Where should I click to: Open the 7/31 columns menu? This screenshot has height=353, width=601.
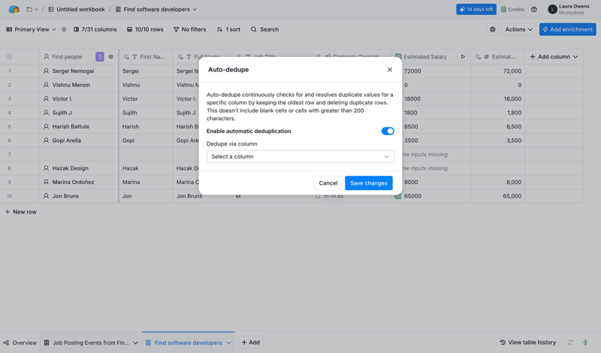pyautogui.click(x=95, y=29)
